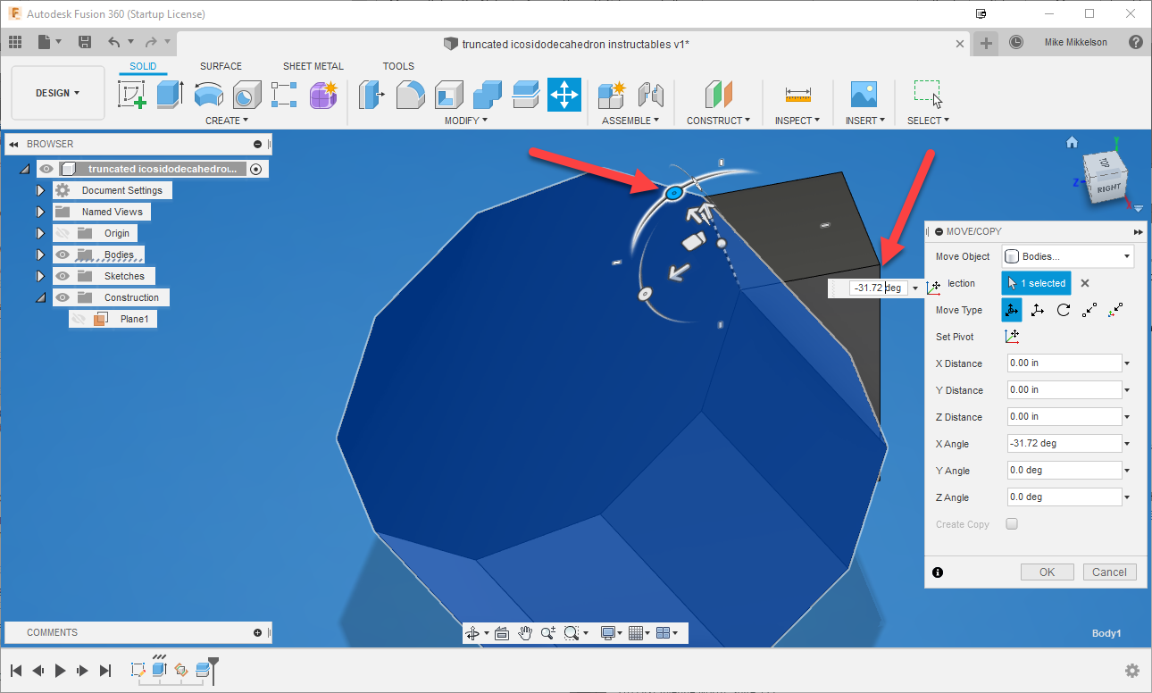Select the Extrude tool

(170, 95)
